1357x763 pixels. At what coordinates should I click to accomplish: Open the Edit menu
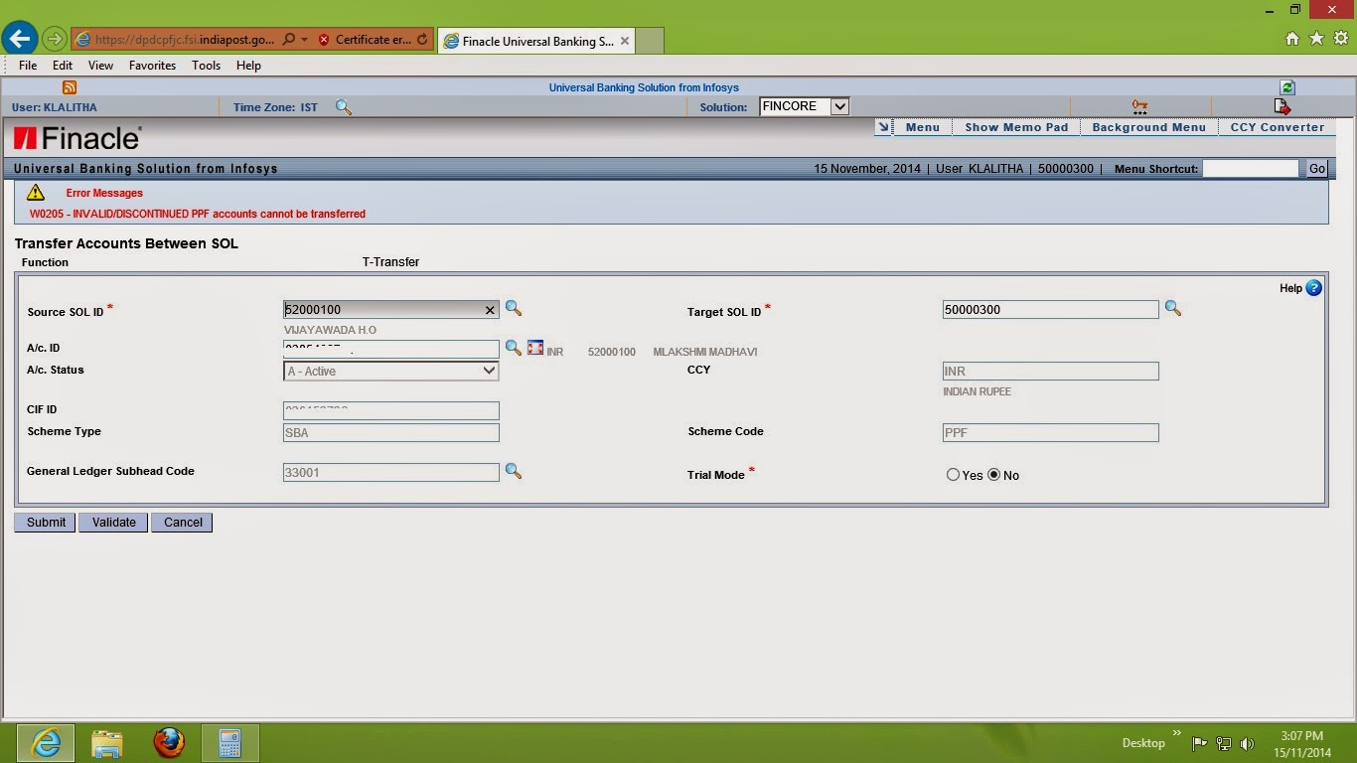pos(63,66)
